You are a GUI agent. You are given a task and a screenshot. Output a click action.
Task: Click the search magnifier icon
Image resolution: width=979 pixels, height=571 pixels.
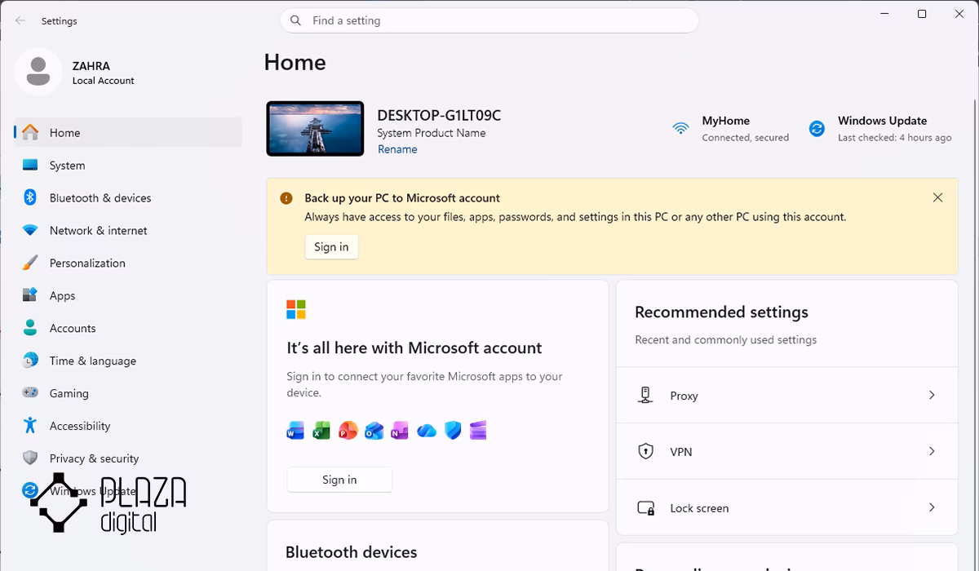click(x=295, y=20)
